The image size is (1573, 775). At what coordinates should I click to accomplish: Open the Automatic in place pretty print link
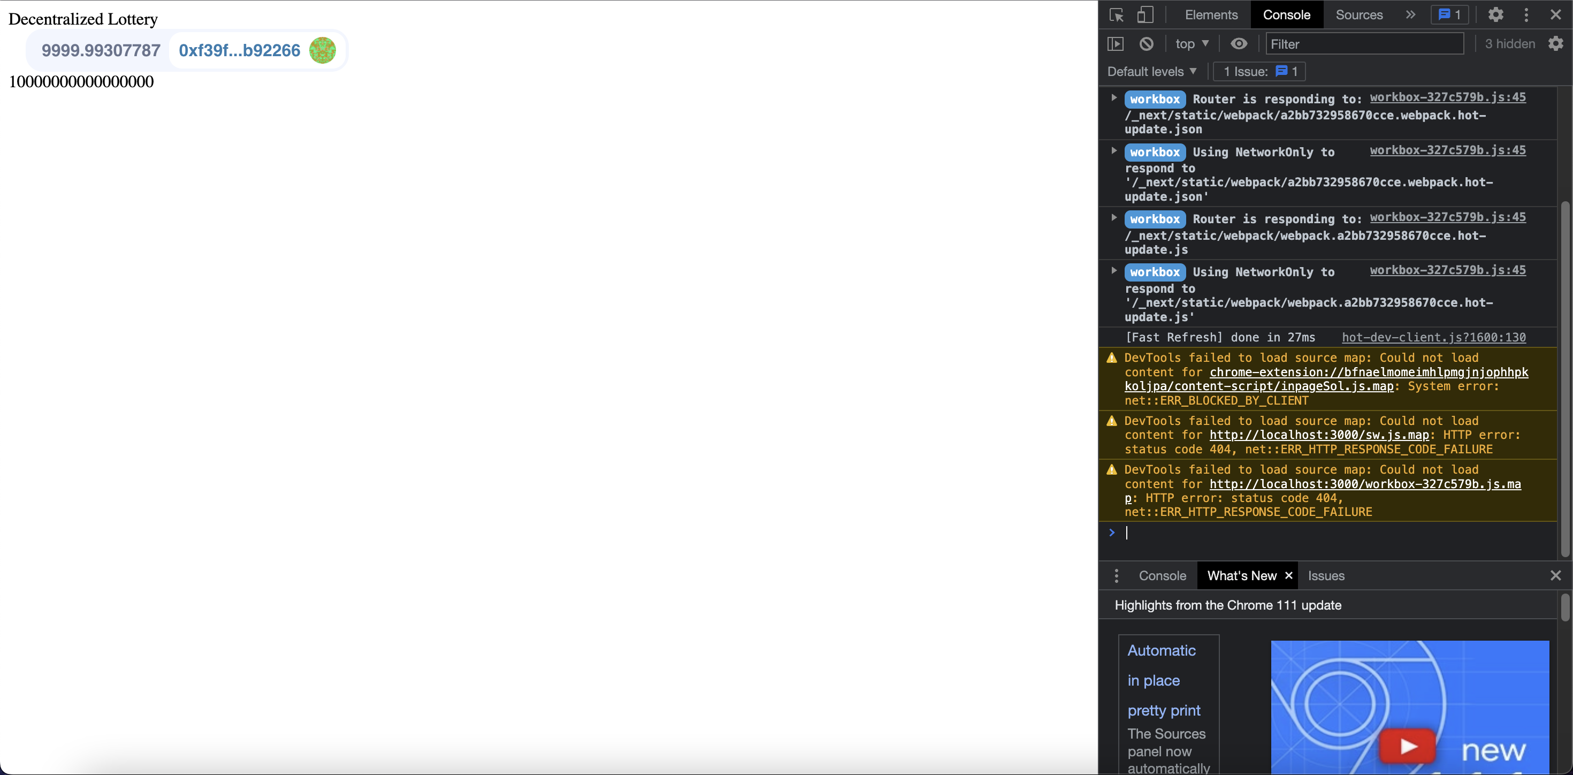click(1163, 680)
